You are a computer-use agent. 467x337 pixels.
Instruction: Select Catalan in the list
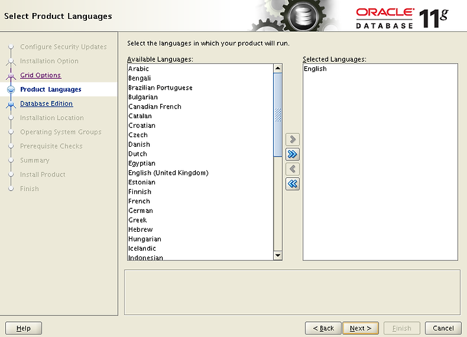(200, 116)
